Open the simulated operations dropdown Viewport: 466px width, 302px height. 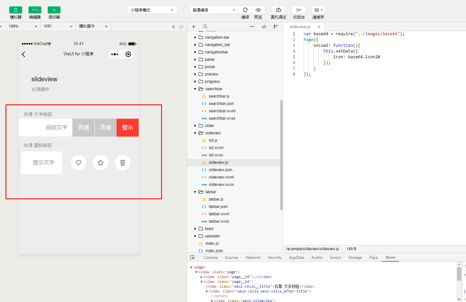[93, 26]
